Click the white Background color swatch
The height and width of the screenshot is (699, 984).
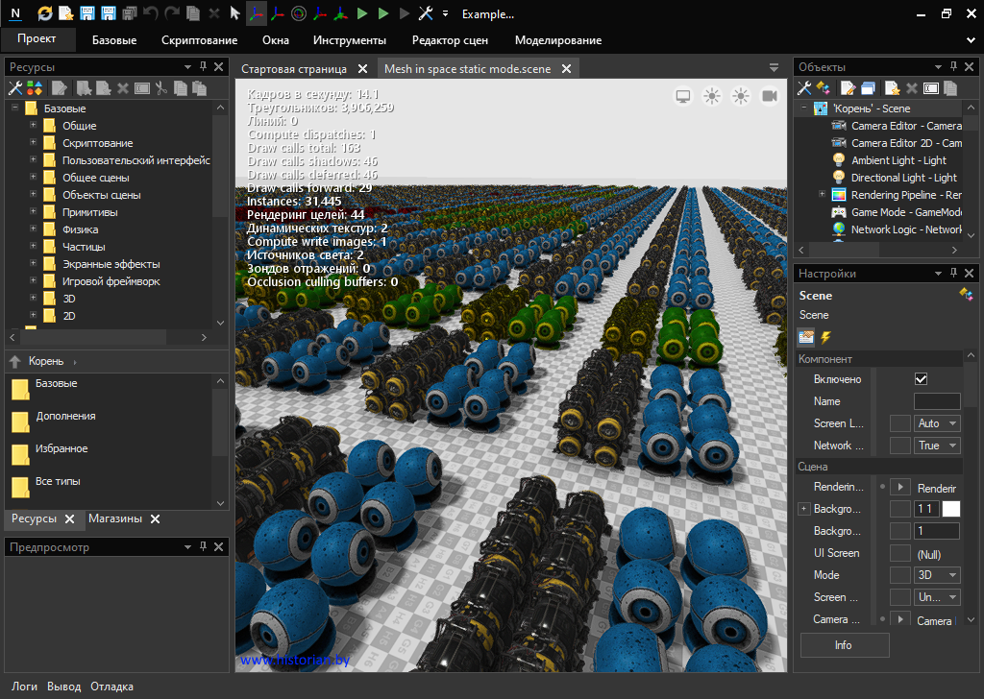[x=950, y=509]
